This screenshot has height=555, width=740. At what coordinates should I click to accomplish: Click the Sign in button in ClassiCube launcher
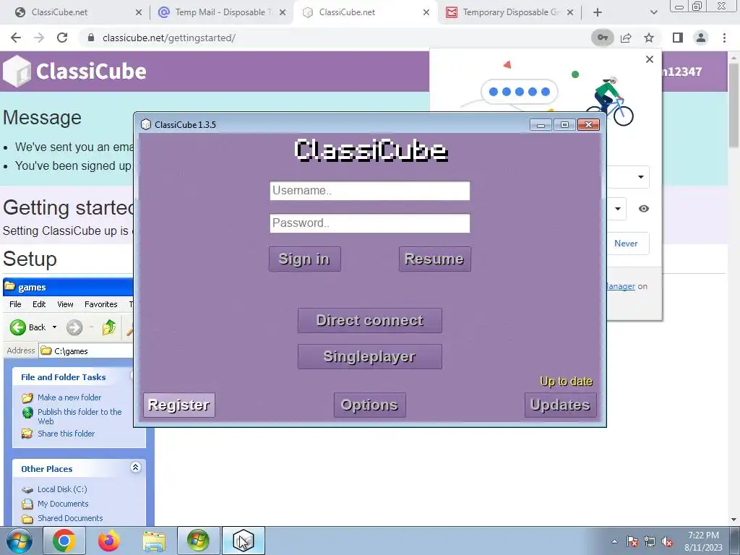(x=304, y=259)
